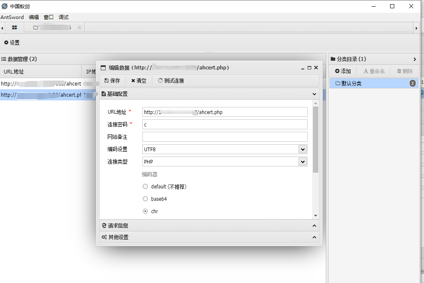
Task: Expand the Other Settings (其他设置) section
Action: point(209,237)
